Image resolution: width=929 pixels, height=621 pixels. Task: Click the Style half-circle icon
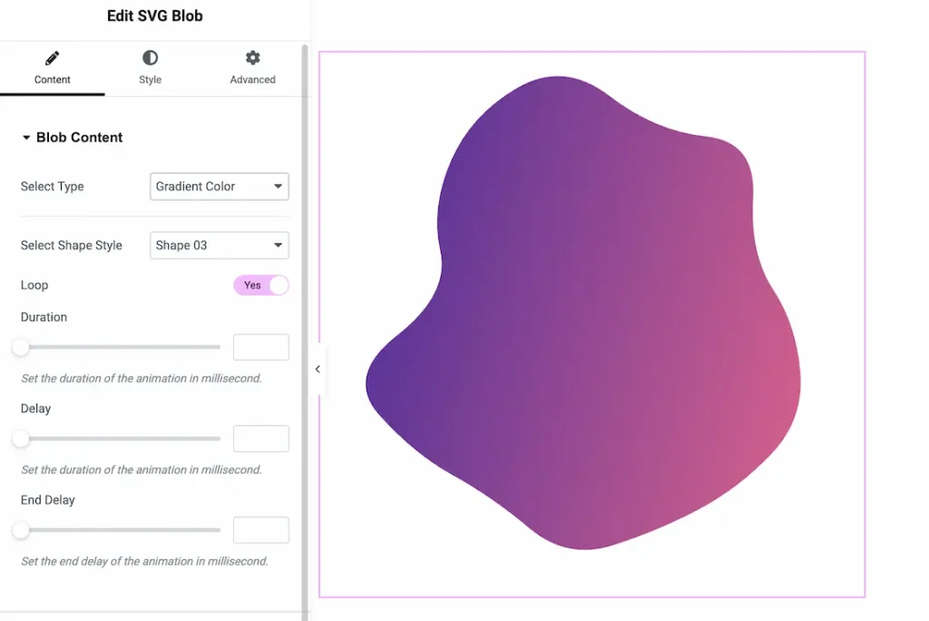coord(149,56)
